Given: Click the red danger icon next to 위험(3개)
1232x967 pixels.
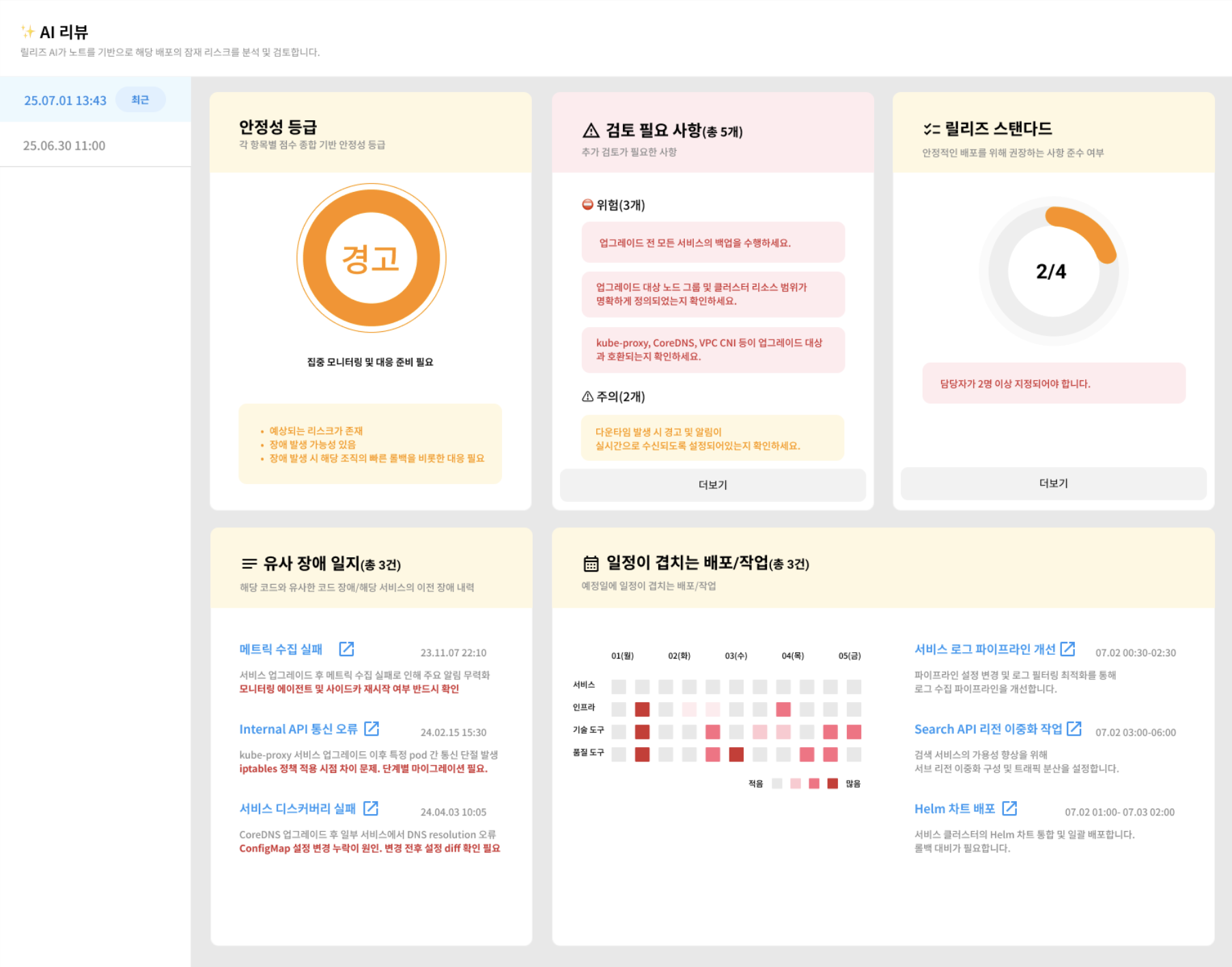Looking at the screenshot, I should coord(587,204).
